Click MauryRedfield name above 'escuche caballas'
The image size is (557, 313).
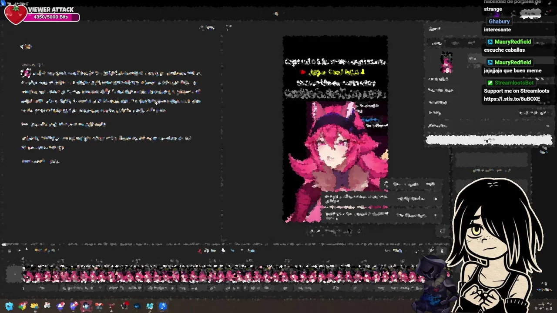tap(513, 42)
